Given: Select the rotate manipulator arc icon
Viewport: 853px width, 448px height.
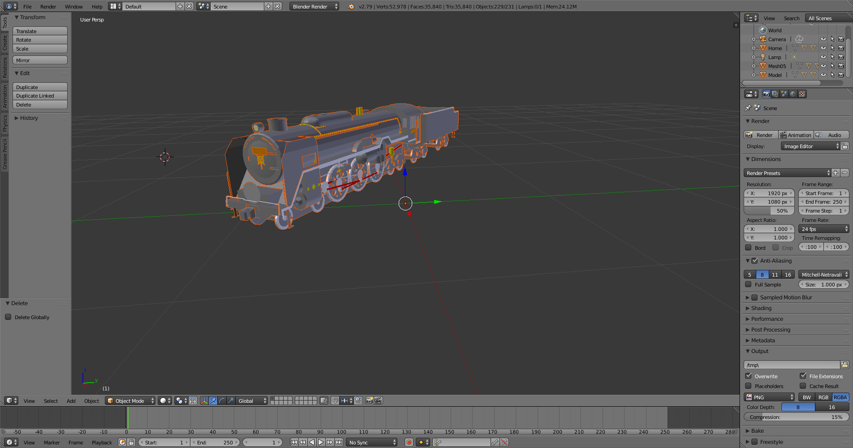Looking at the screenshot, I should click(x=222, y=401).
